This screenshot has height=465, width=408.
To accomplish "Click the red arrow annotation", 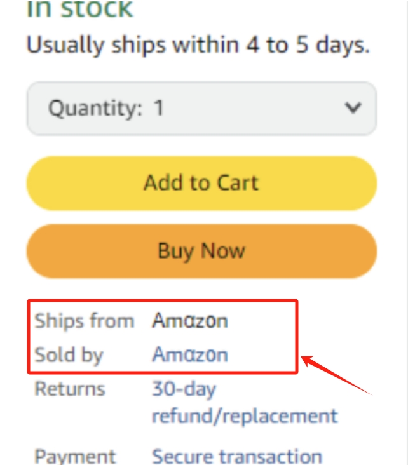I will (x=336, y=375).
